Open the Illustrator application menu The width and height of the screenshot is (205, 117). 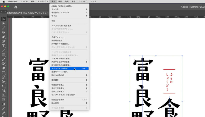coord(13,2)
